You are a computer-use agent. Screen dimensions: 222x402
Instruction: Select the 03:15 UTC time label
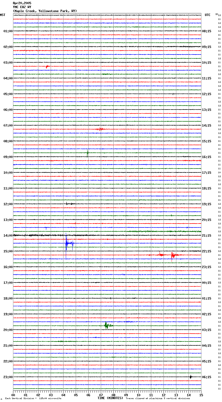pyautogui.click(x=207, y=330)
